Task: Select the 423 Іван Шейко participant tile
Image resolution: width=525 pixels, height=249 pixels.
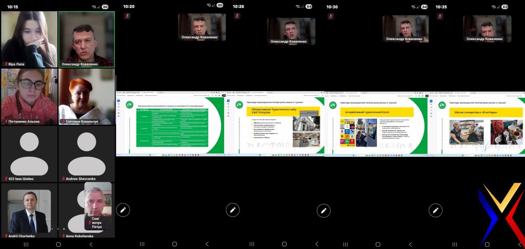Action: click(x=29, y=154)
